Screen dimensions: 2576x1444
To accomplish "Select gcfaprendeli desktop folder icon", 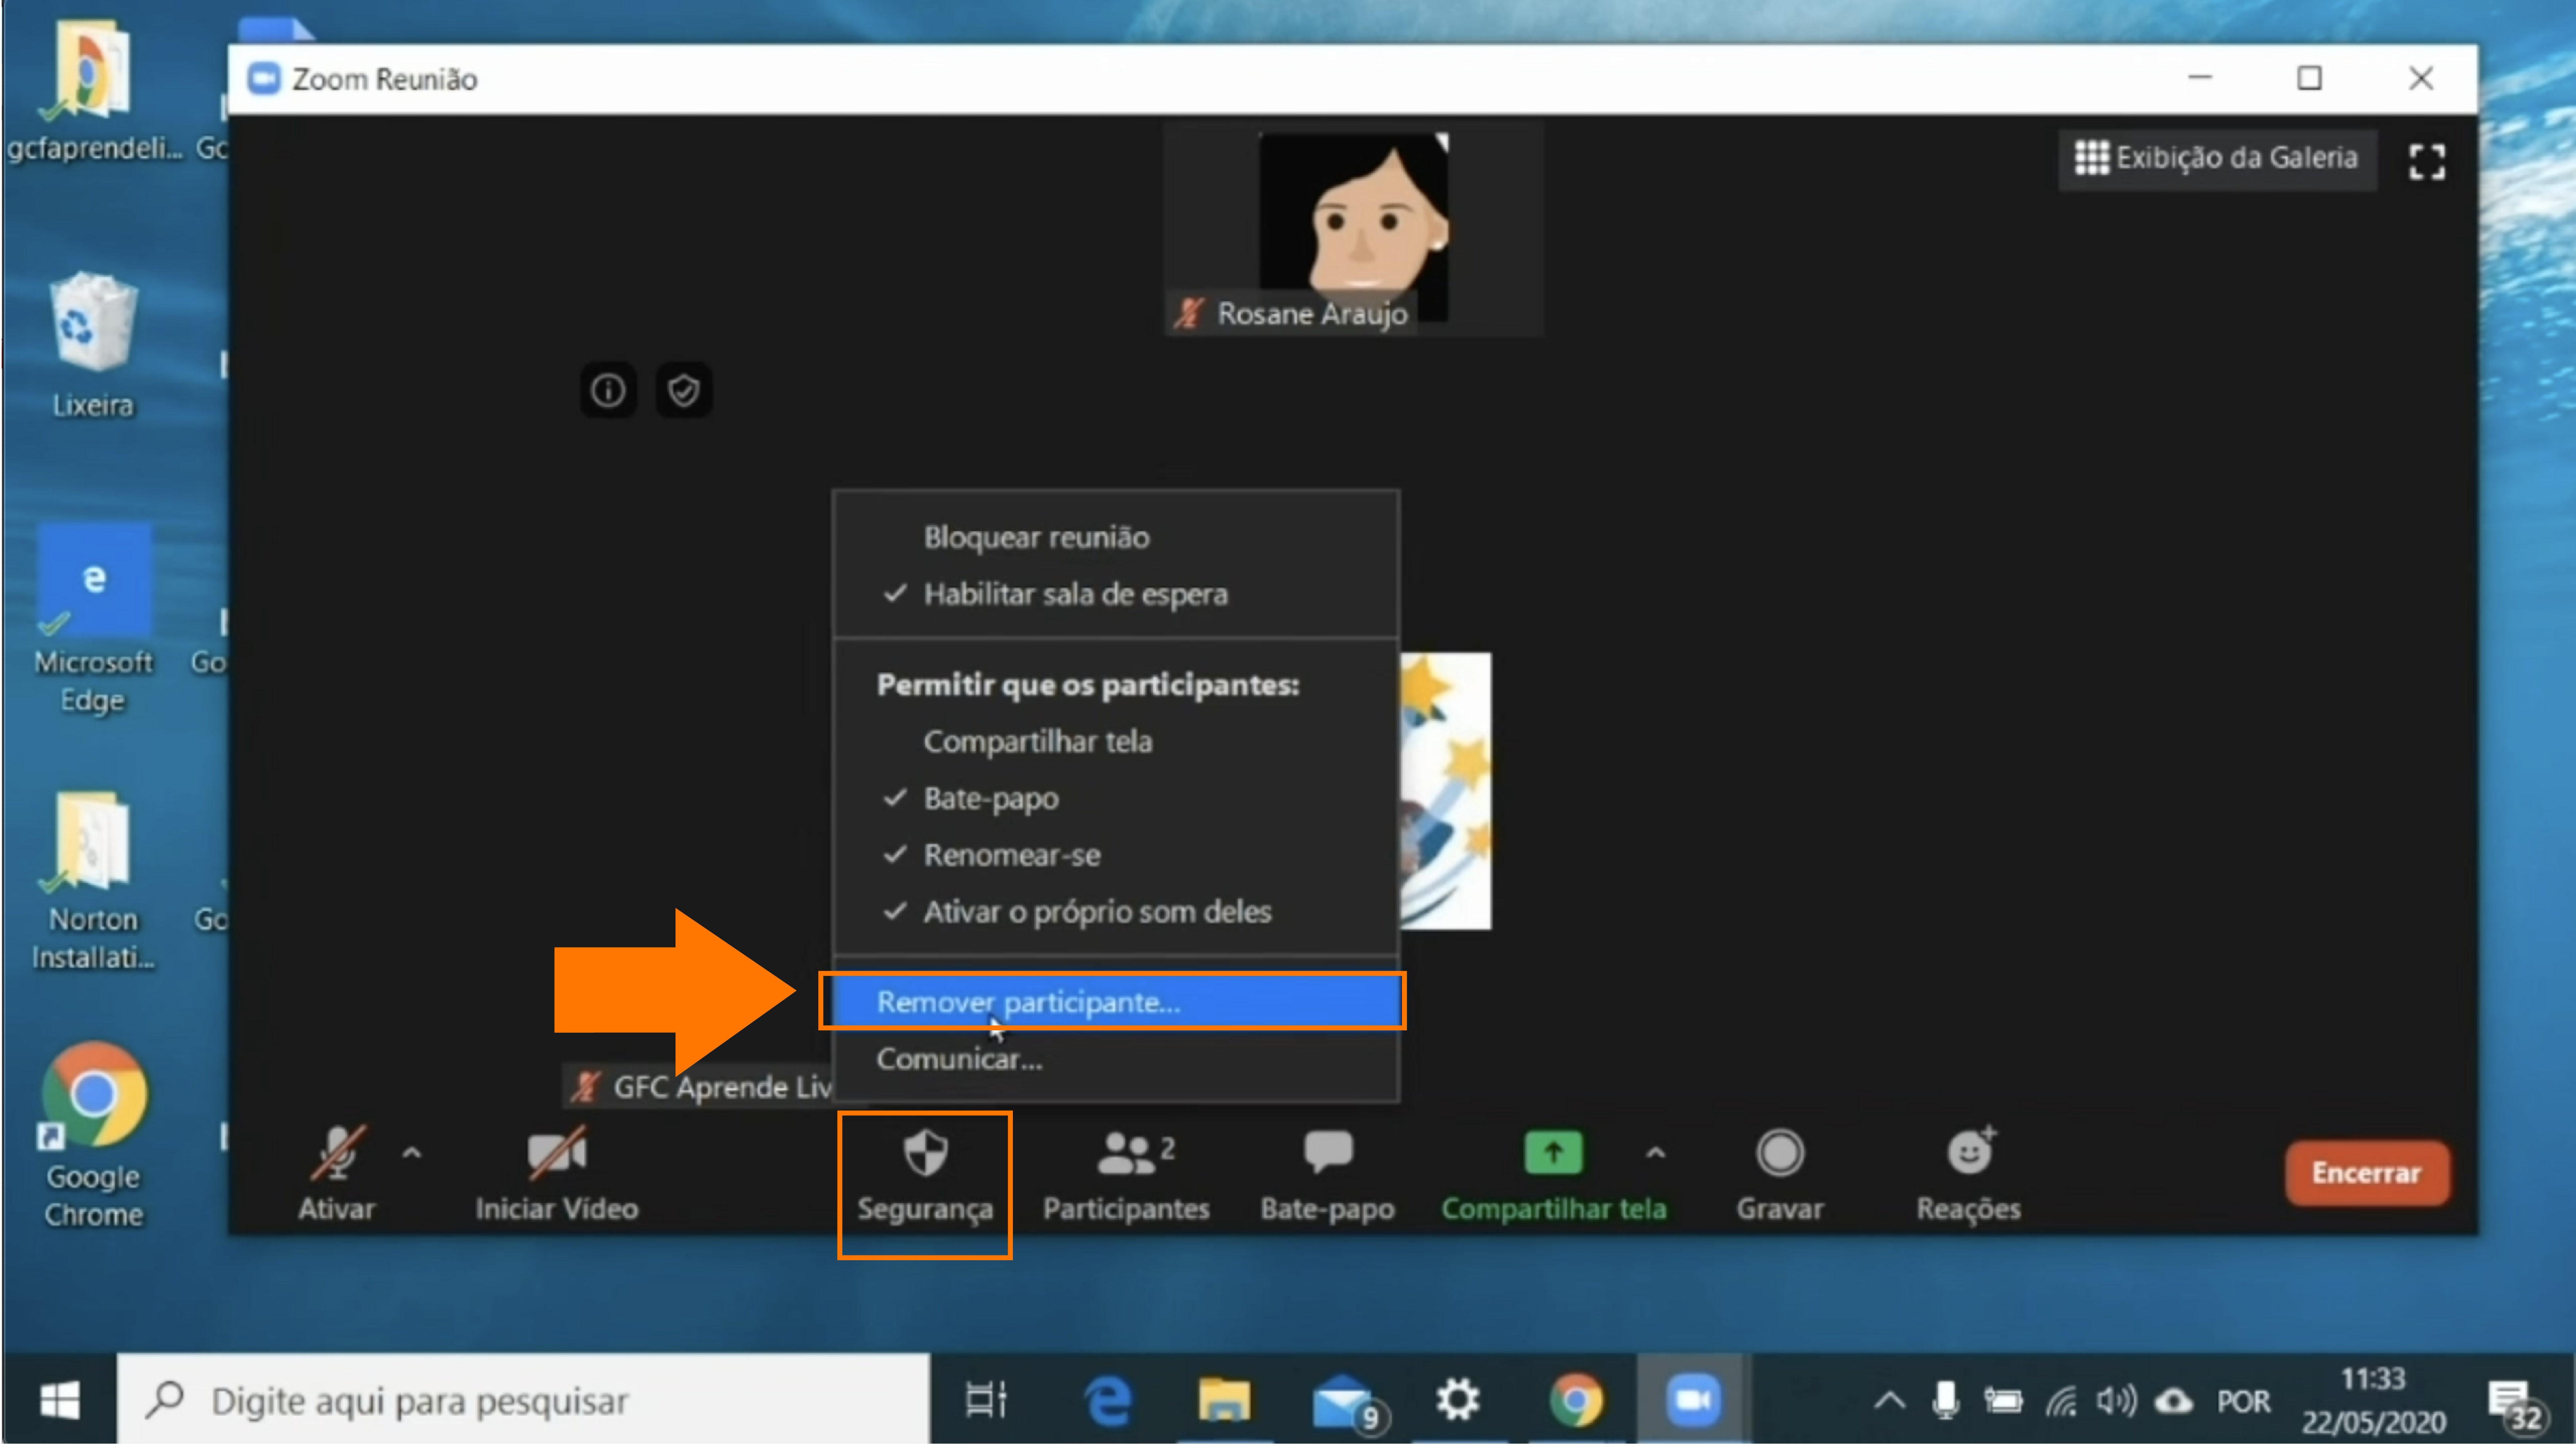I will click(x=93, y=92).
